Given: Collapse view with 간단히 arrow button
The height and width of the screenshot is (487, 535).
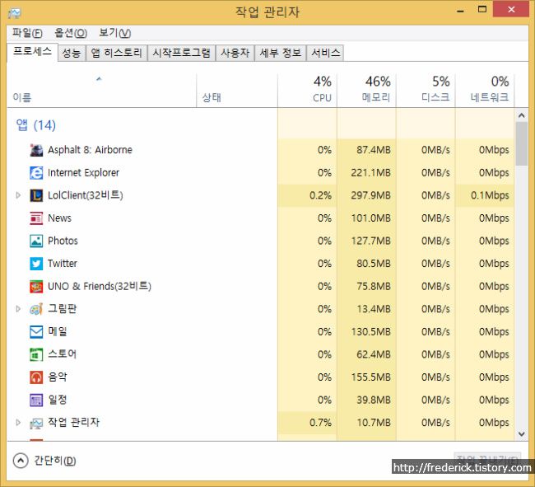Looking at the screenshot, I should [21, 461].
